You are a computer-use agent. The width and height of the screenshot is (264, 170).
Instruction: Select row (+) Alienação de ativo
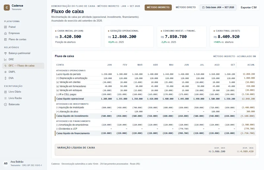pyautogui.click(x=155, y=111)
